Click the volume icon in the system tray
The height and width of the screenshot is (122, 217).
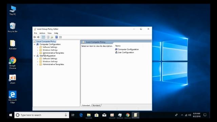[190, 115]
